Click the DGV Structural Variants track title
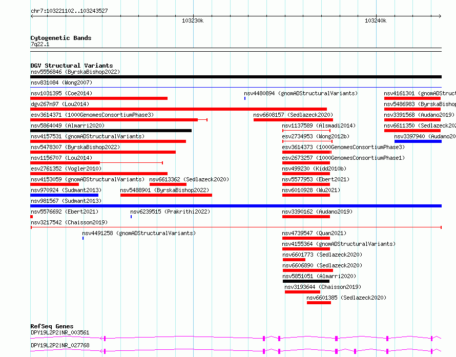 pyautogui.click(x=72, y=66)
